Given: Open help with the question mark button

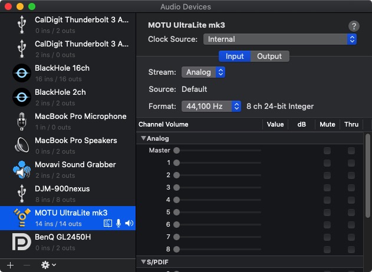Looking at the screenshot, I should click(354, 26).
